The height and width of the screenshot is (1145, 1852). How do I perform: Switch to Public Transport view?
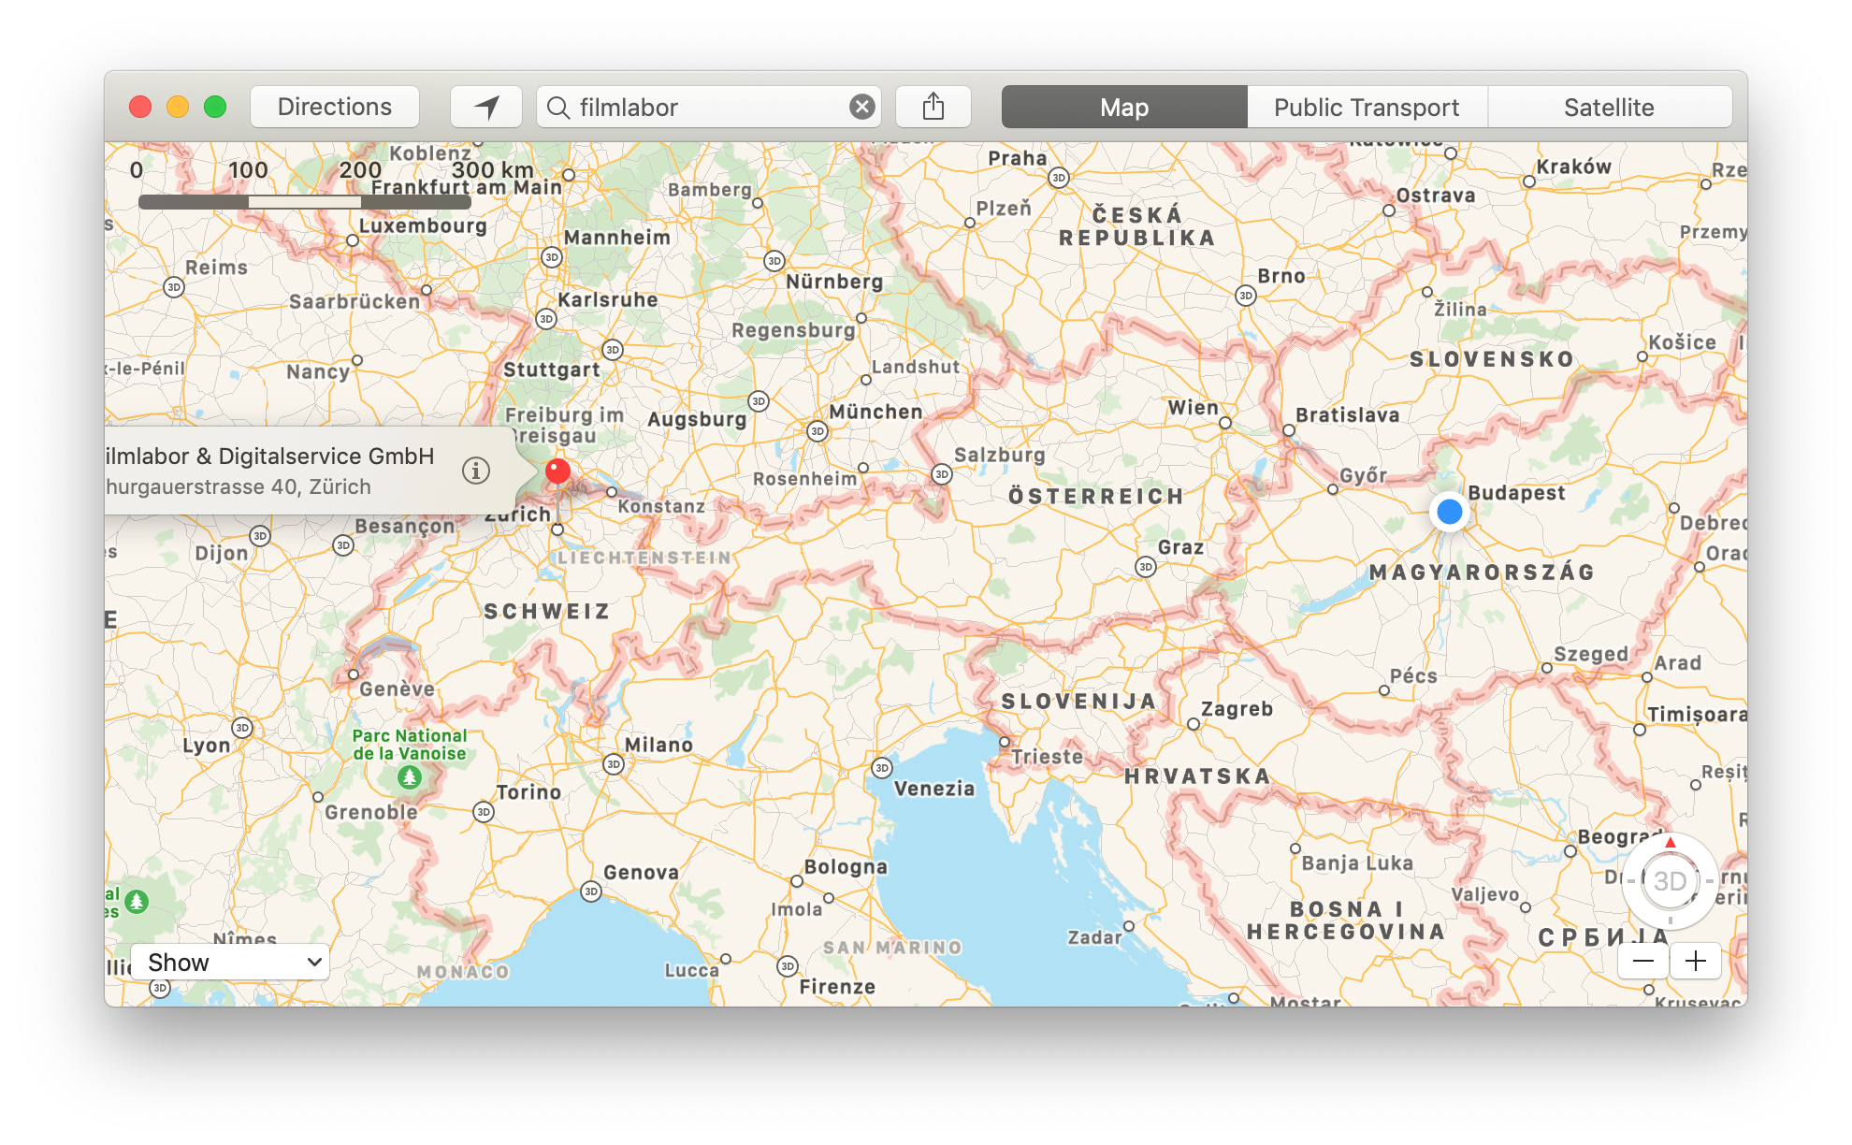(x=1367, y=107)
